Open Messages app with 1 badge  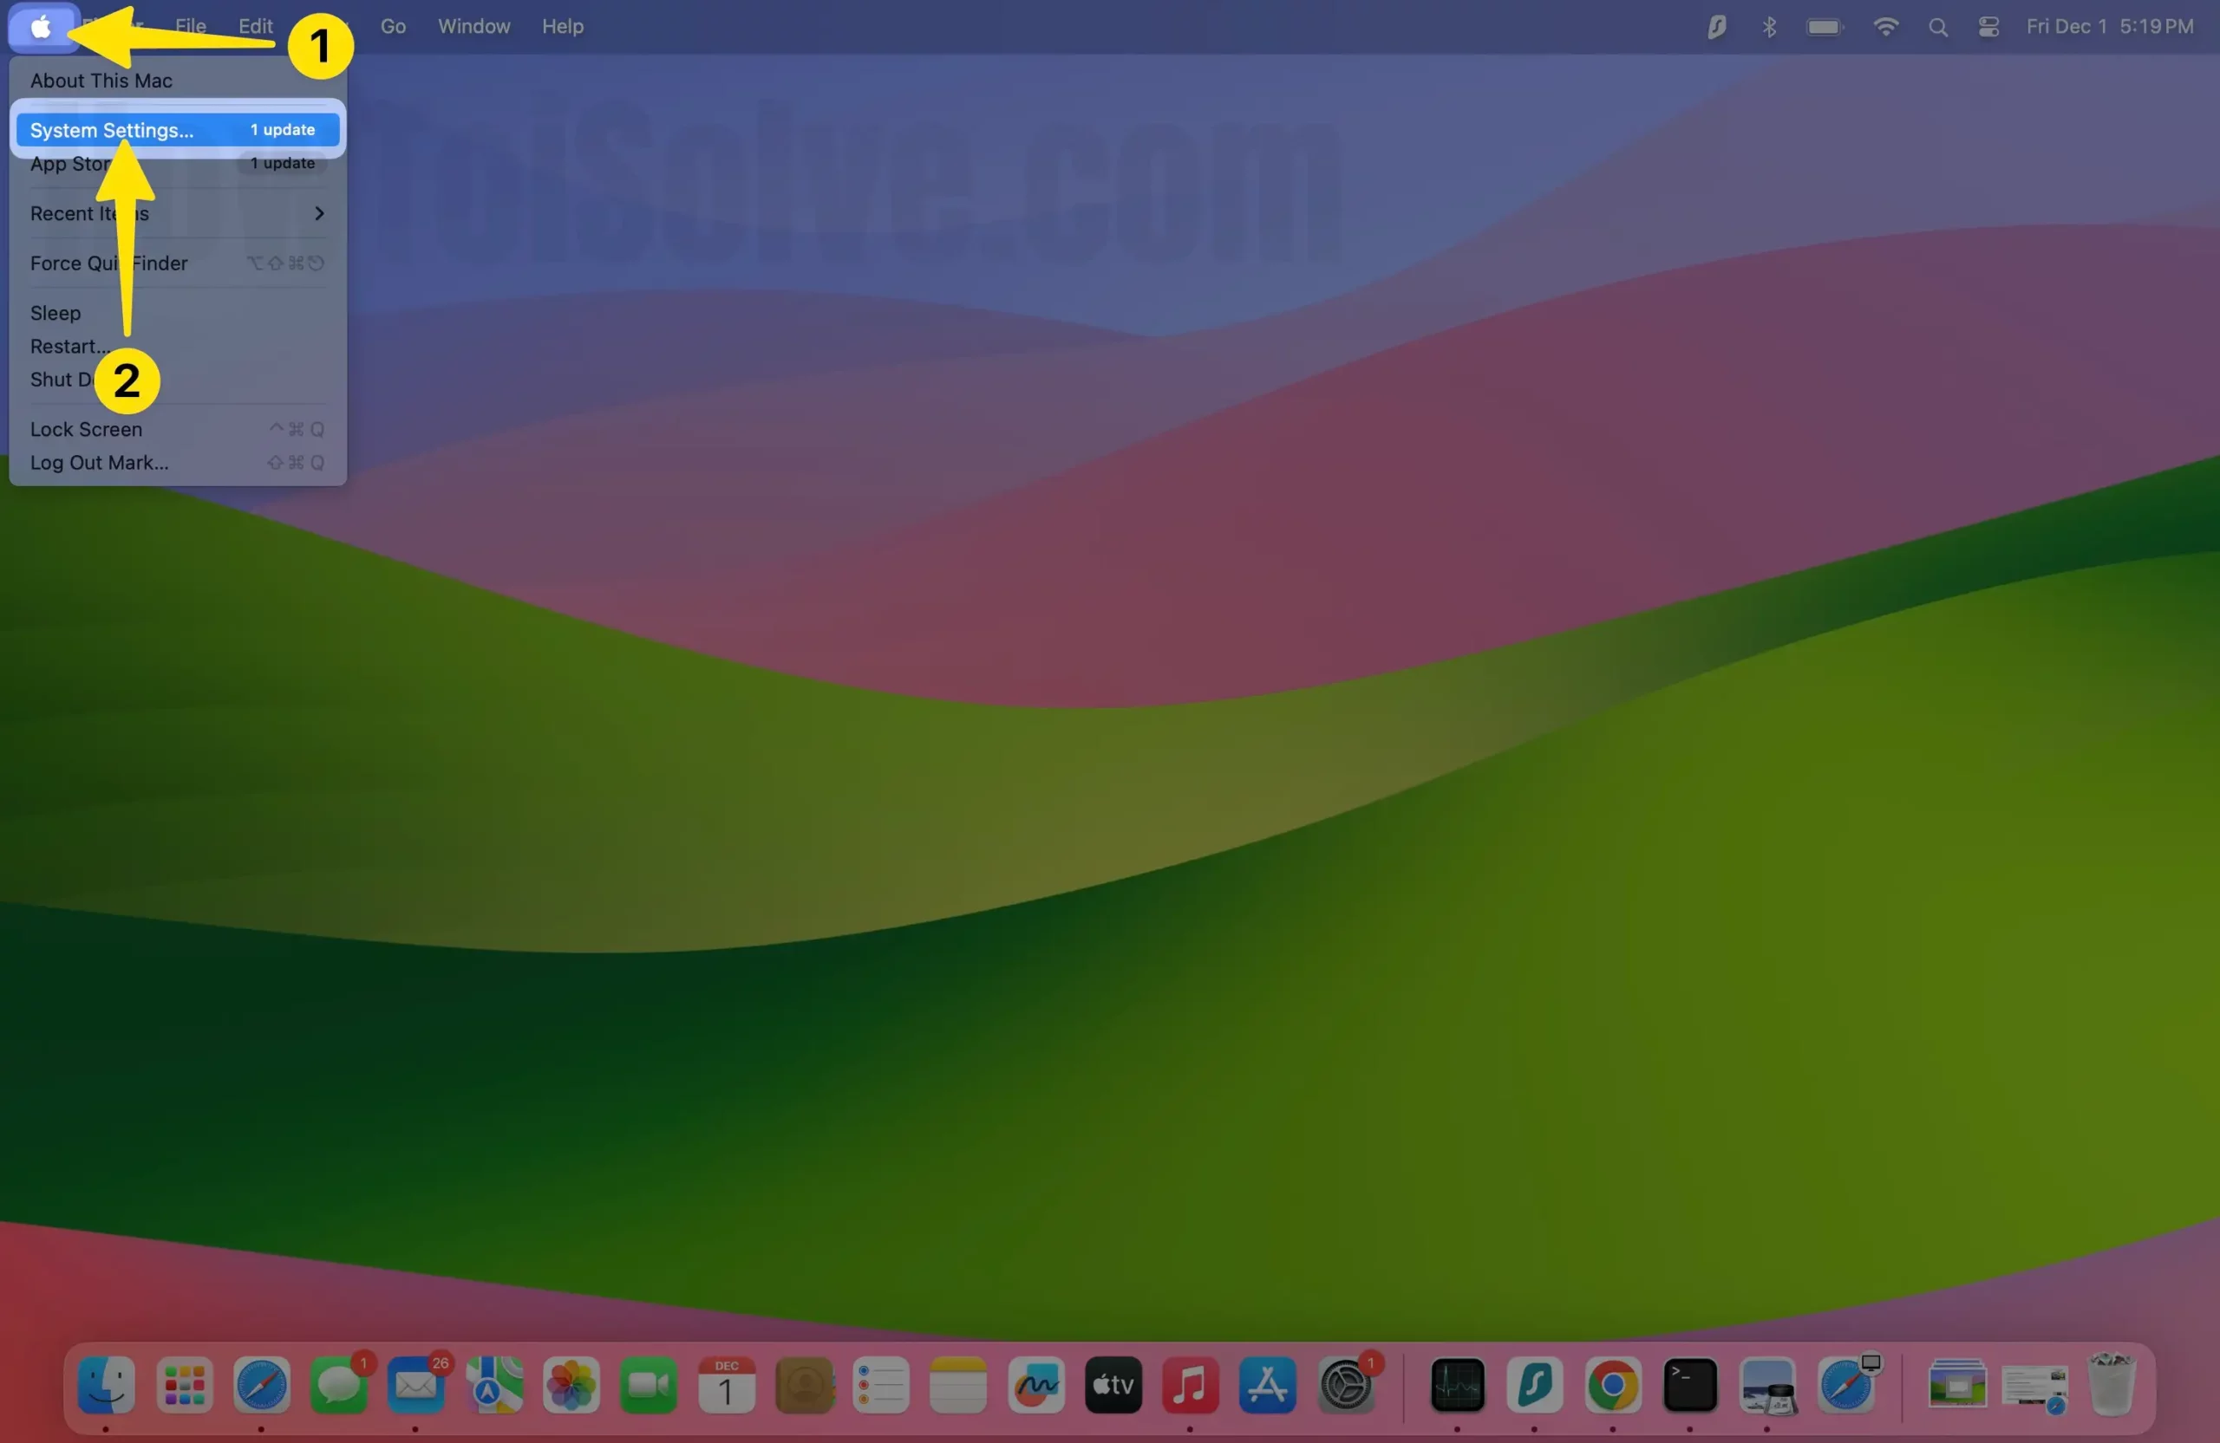pyautogui.click(x=338, y=1385)
